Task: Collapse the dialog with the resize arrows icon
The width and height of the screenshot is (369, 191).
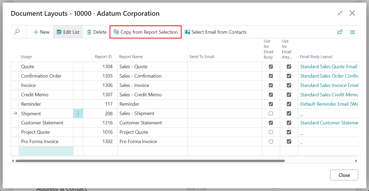Action: point(340,13)
